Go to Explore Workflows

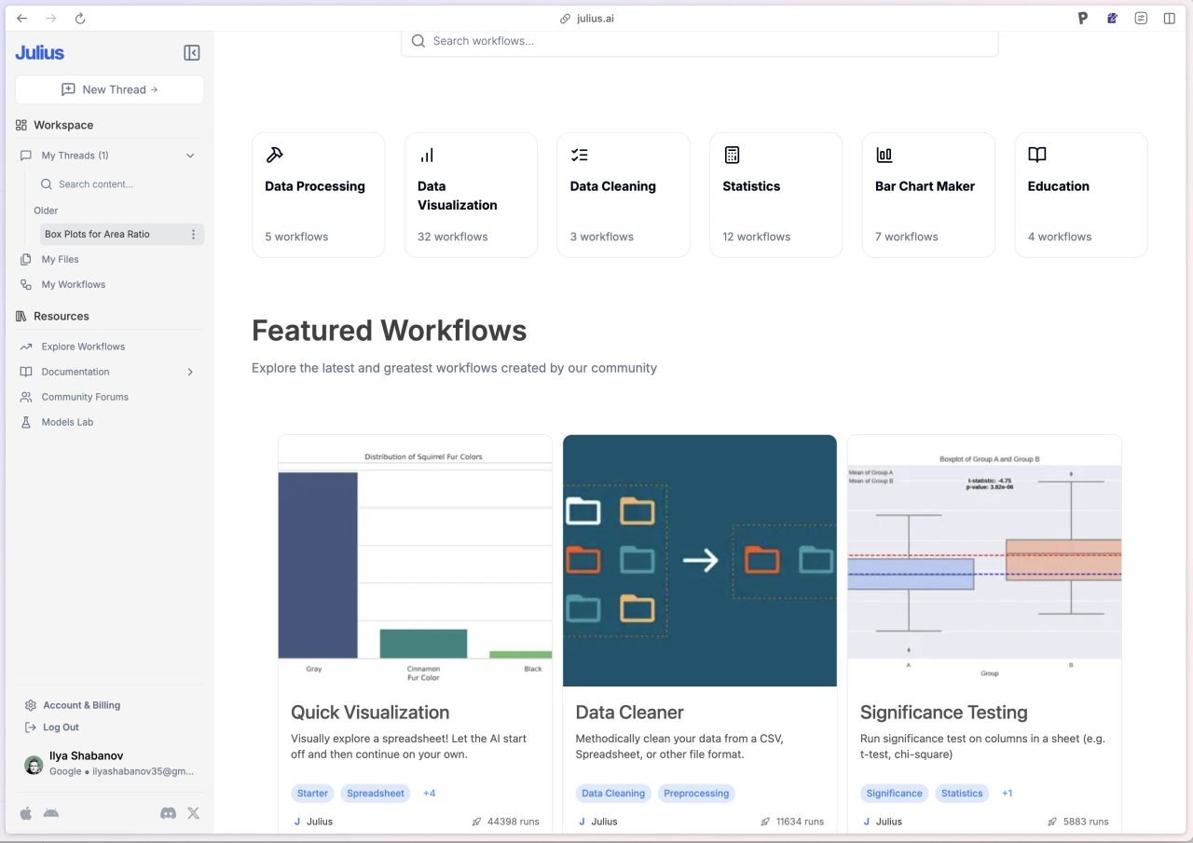pos(83,347)
